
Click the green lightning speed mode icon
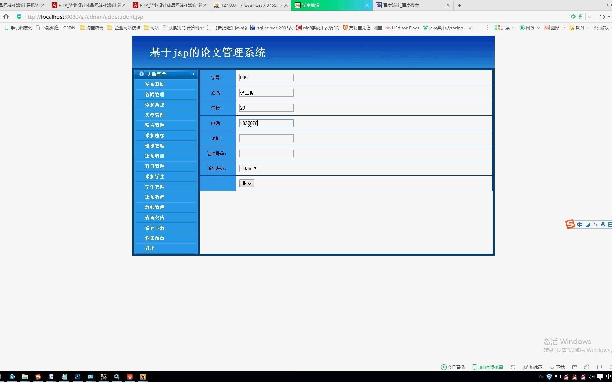point(580,17)
